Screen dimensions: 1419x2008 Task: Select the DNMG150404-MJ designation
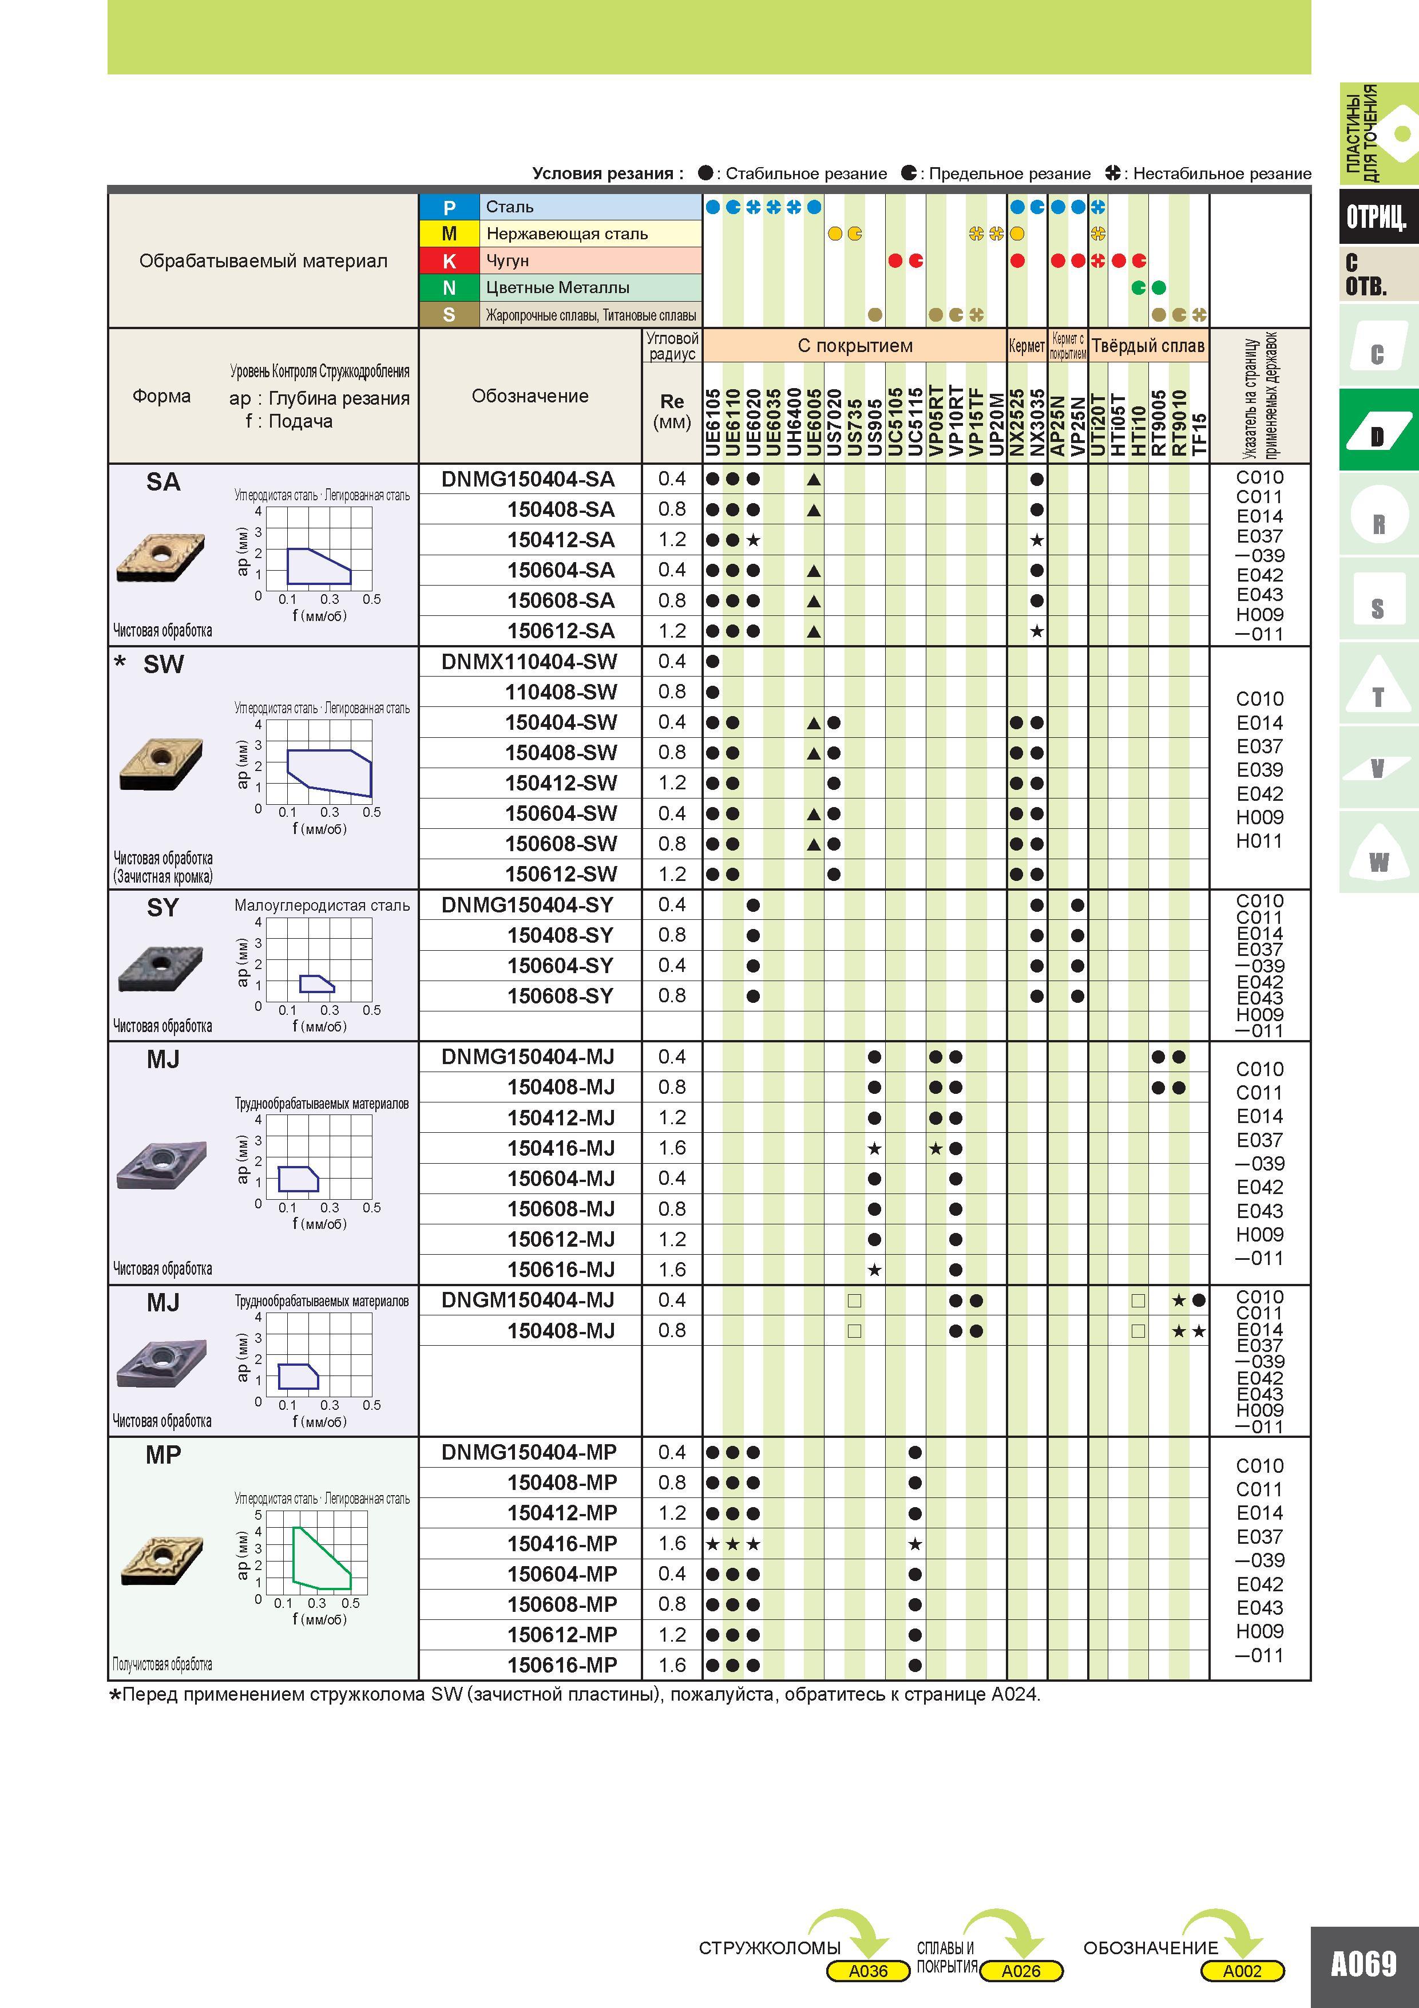pyautogui.click(x=528, y=1057)
